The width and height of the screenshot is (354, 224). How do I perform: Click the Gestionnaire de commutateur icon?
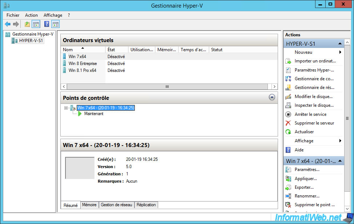tap(288, 79)
